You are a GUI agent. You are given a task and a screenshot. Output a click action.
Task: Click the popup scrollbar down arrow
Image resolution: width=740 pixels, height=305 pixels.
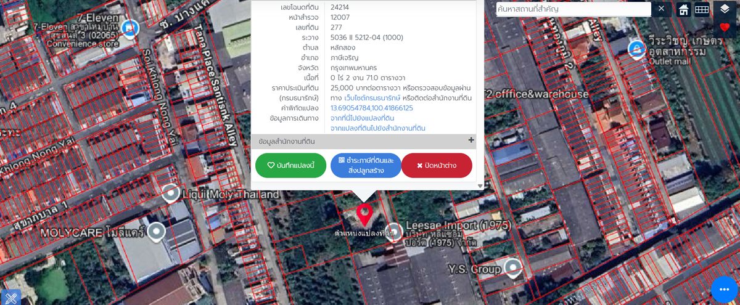coord(480,185)
